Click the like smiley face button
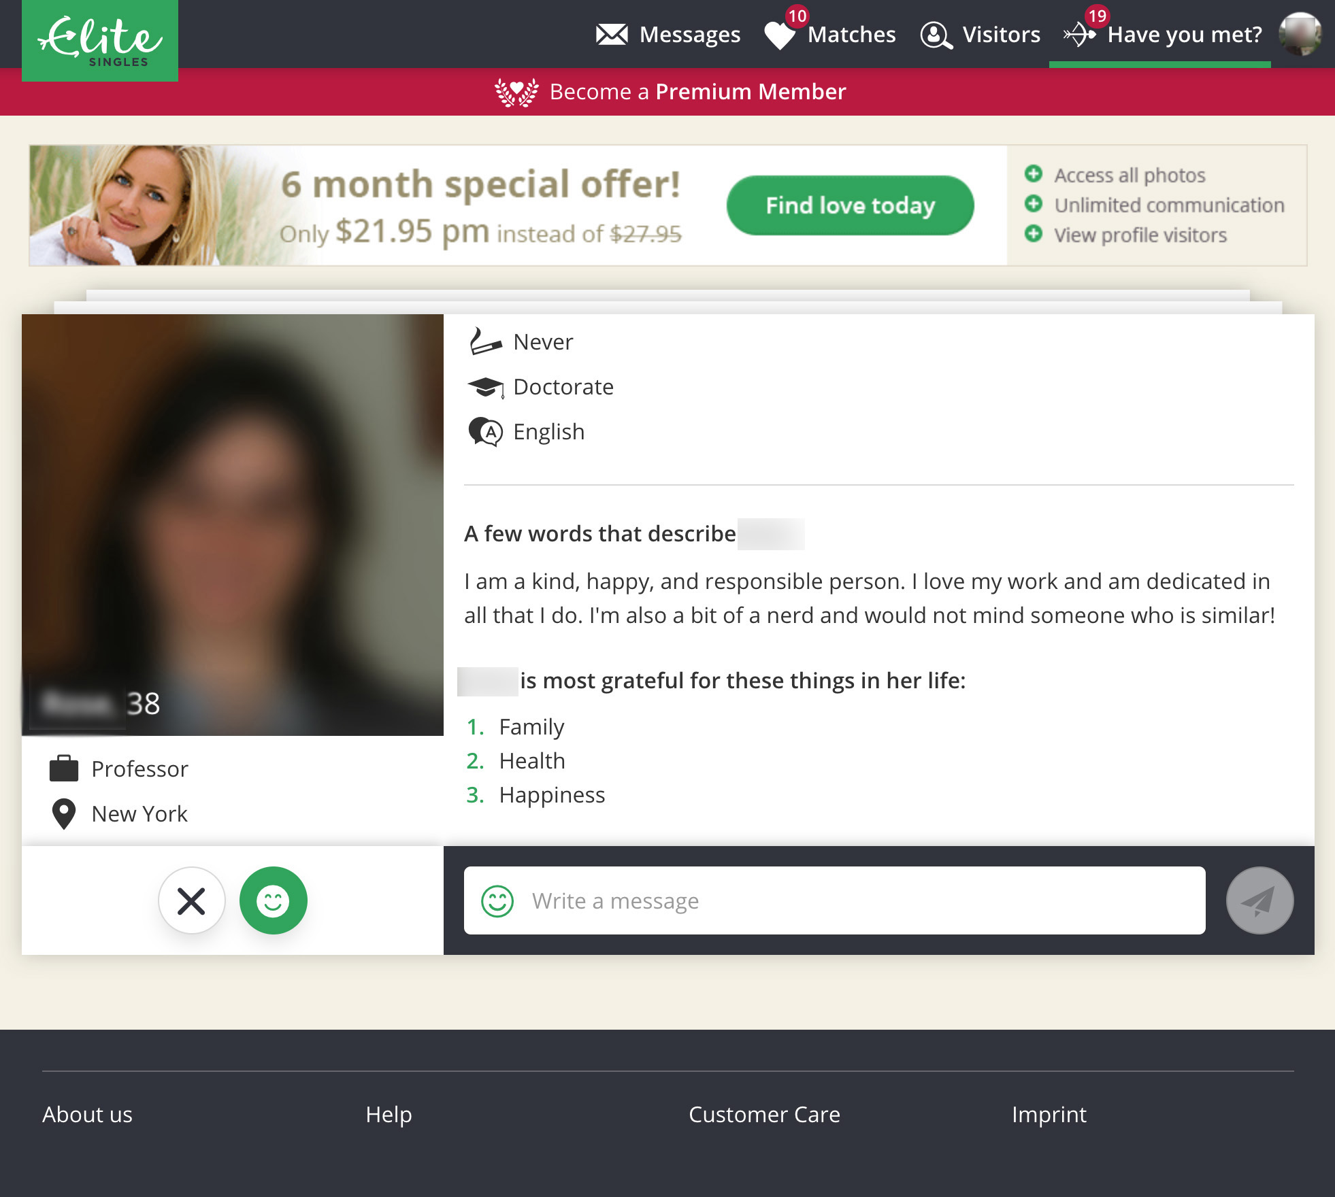 [x=274, y=900]
